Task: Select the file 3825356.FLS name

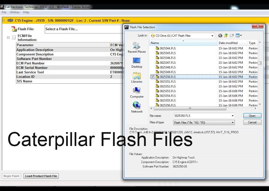Action: (x=167, y=105)
